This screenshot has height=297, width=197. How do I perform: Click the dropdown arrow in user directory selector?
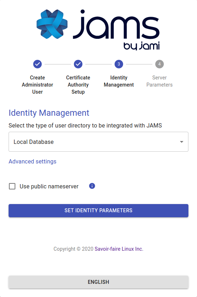[x=181, y=142]
